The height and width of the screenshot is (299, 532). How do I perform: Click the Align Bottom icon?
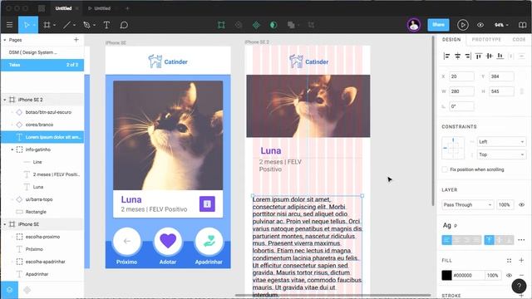[x=500, y=56]
